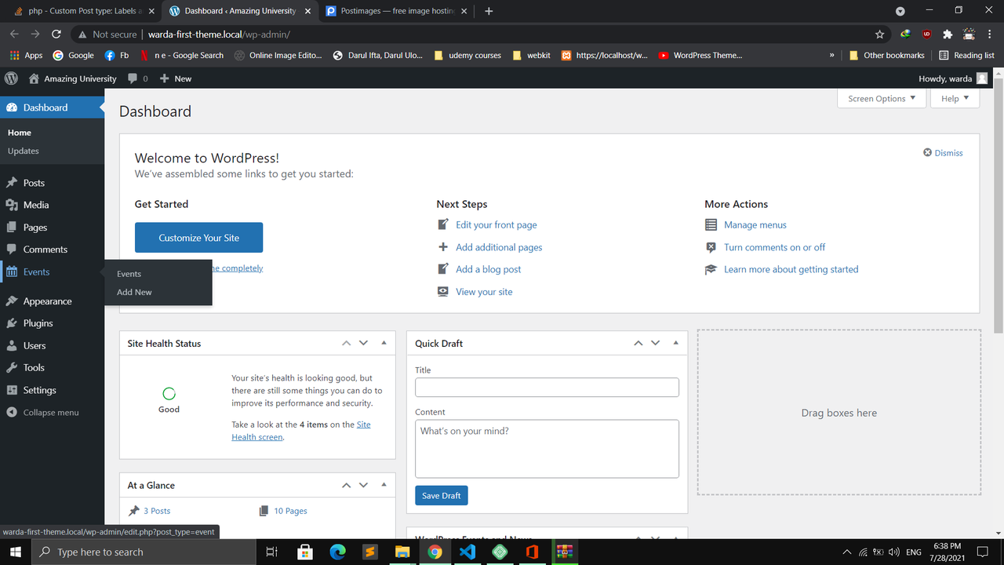The image size is (1004, 565).
Task: Open the Add a blog post link
Action: (488, 269)
